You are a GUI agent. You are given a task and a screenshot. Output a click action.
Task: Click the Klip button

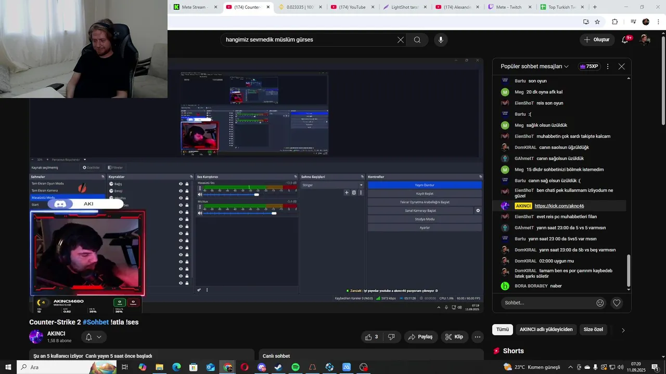coord(454,337)
